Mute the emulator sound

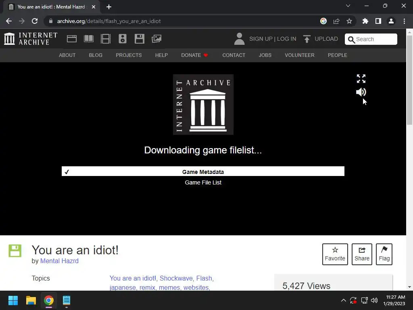361,92
